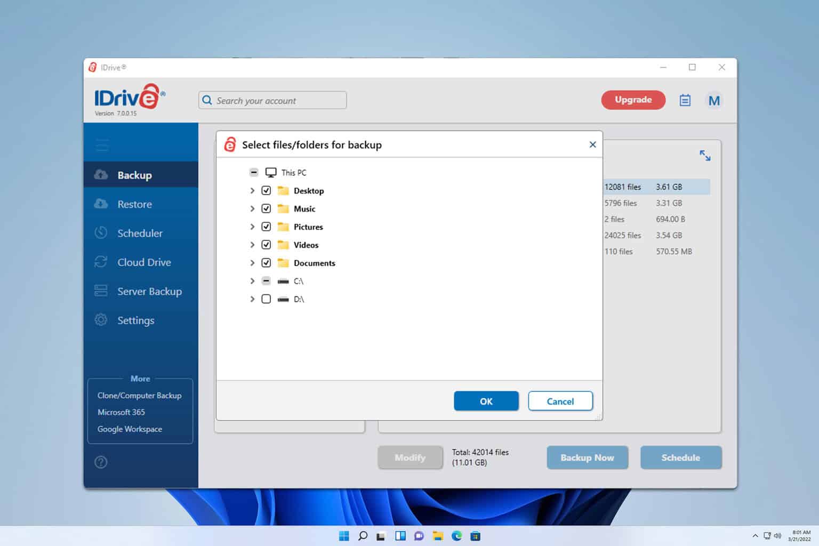The image size is (819, 546).
Task: Open File Explorer from the taskbar
Action: (x=438, y=536)
